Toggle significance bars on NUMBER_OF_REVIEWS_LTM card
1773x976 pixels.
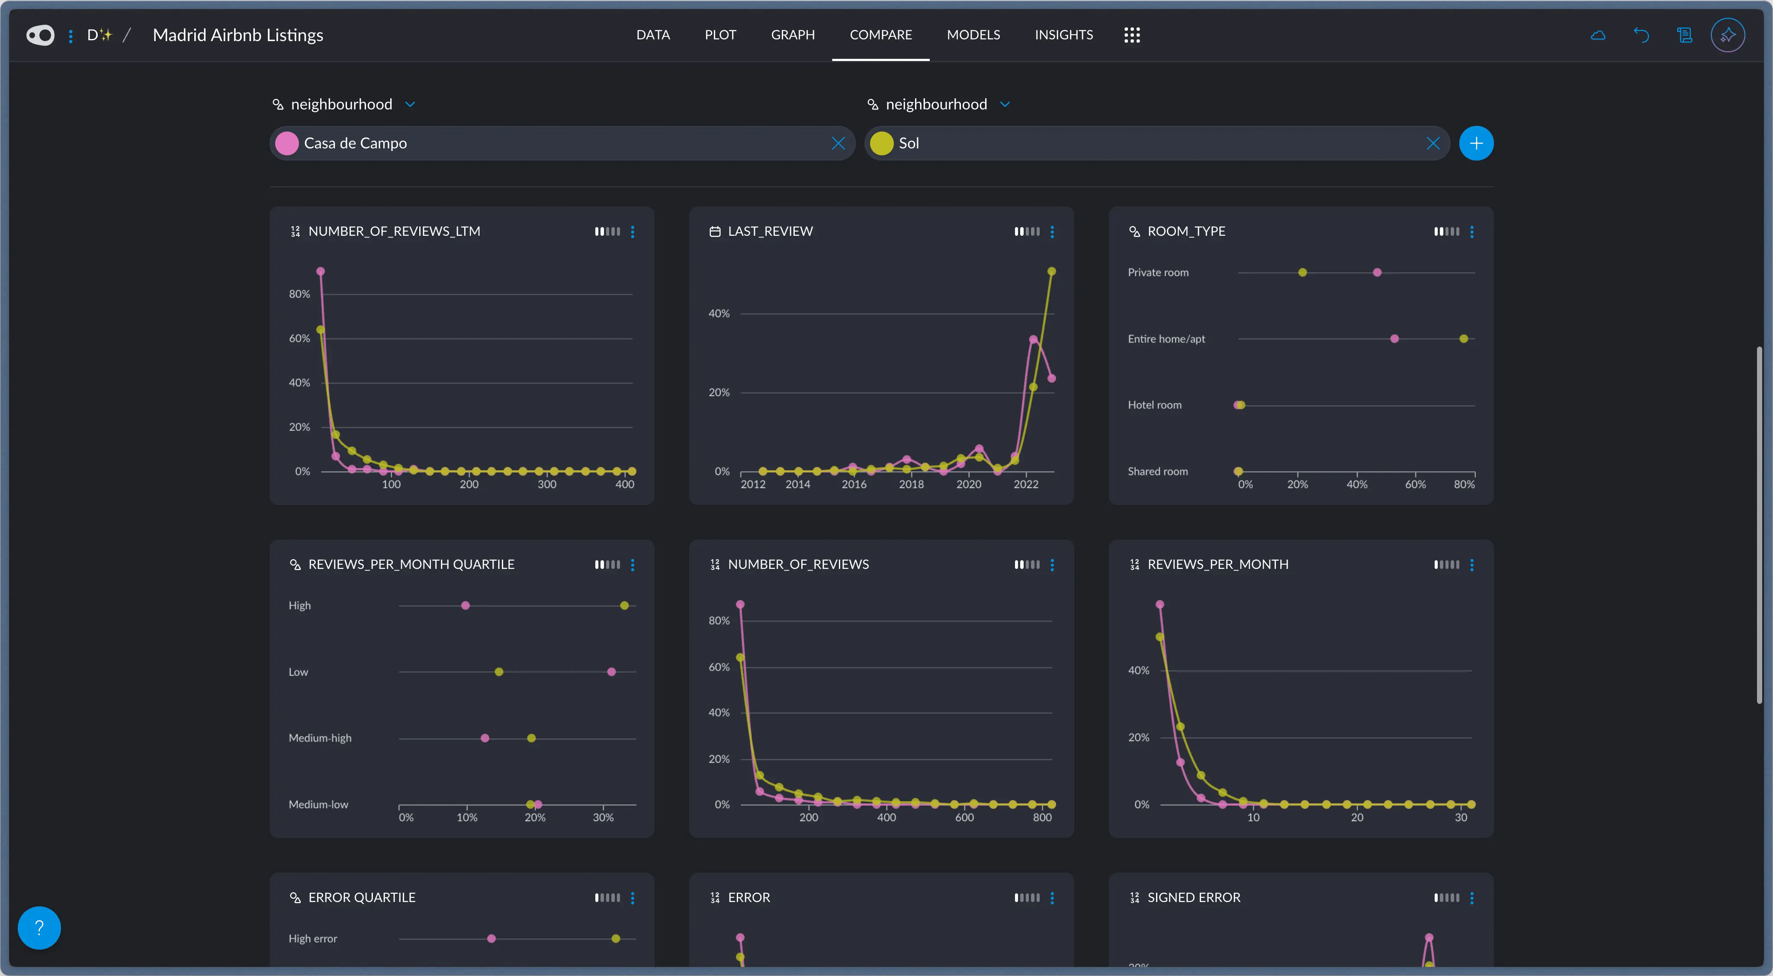pos(608,232)
